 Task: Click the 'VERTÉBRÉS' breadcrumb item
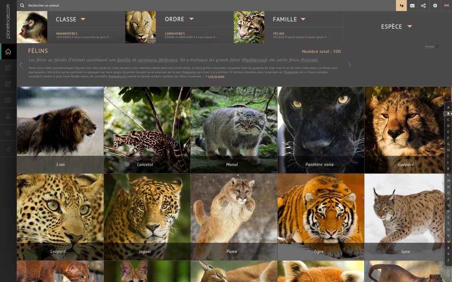pos(64,37)
